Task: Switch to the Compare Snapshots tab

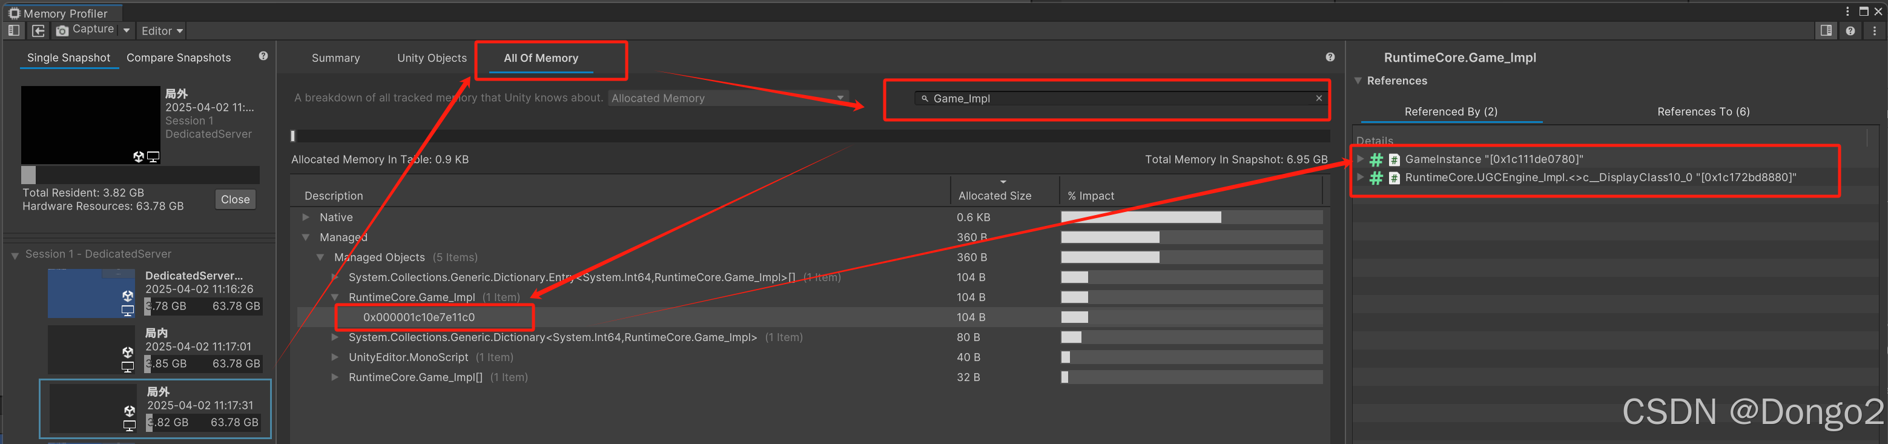Action: 178,58
